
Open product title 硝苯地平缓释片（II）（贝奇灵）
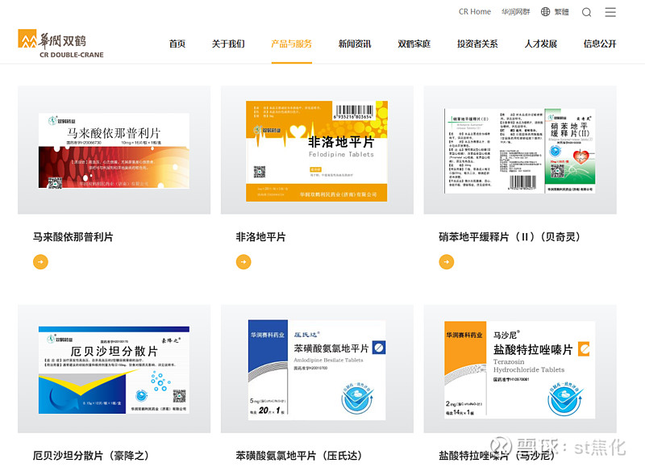tap(510, 237)
